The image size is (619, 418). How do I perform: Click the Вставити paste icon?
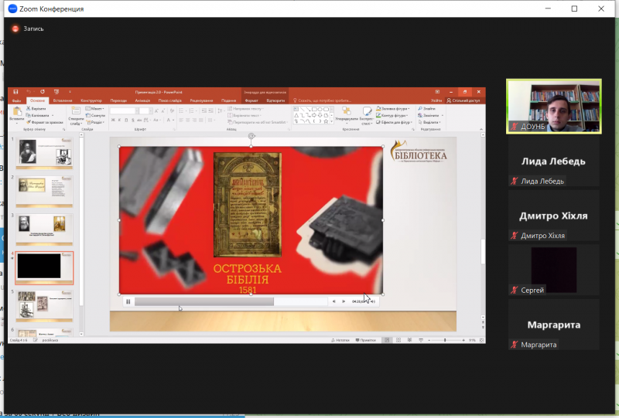click(x=16, y=113)
